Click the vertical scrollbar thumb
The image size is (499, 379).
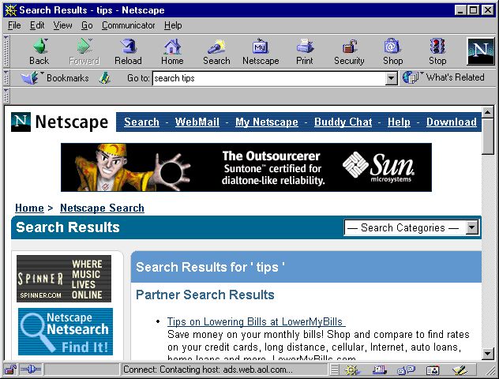tap(487, 136)
